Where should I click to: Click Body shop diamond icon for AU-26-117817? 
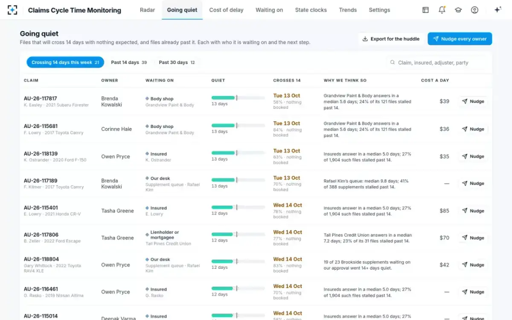coord(147,99)
